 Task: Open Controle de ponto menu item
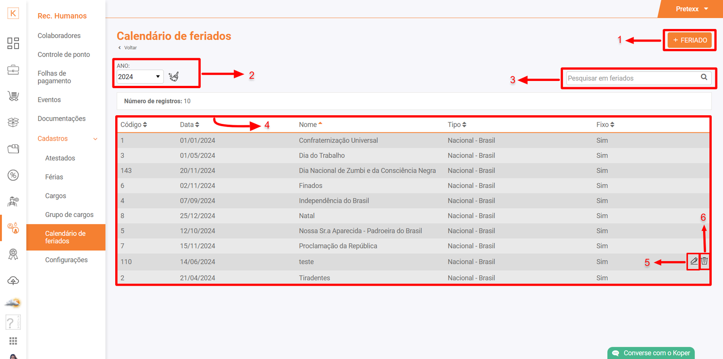pos(64,55)
